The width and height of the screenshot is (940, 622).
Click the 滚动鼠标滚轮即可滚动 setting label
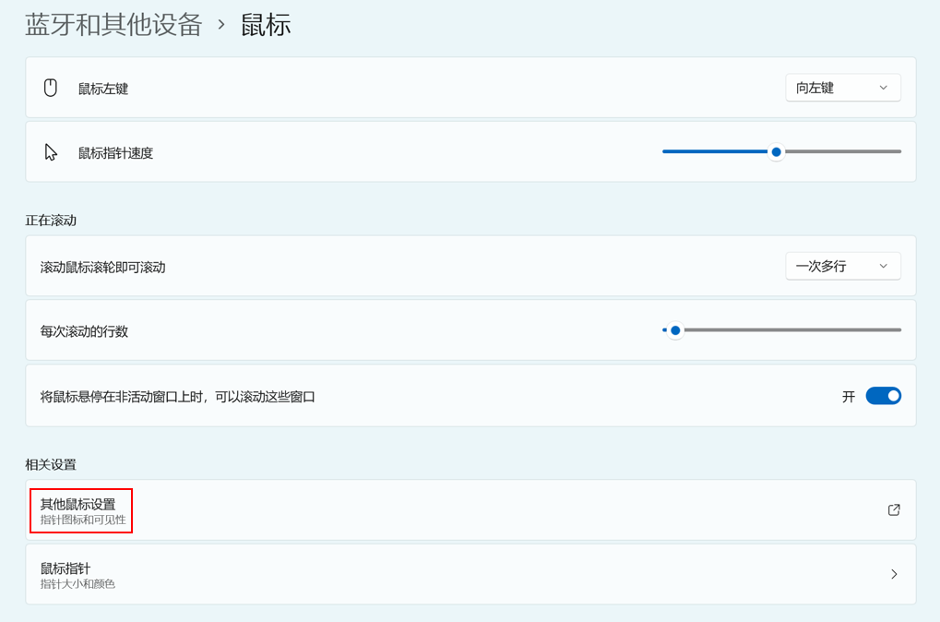(x=103, y=267)
